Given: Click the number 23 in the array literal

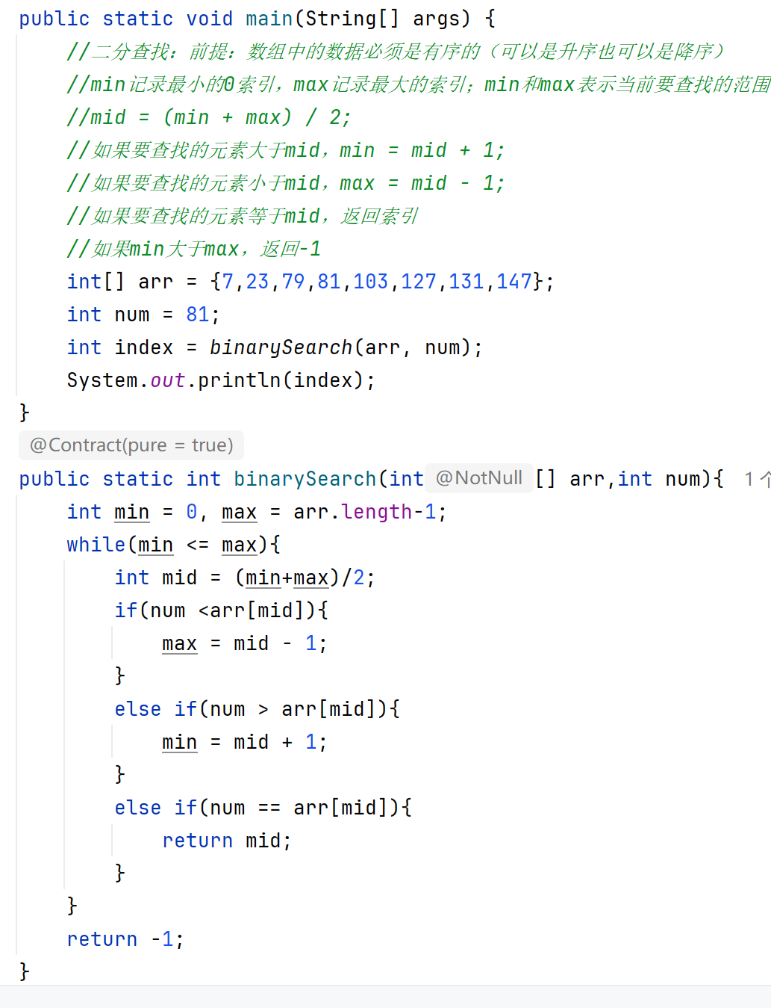Looking at the screenshot, I should (257, 282).
